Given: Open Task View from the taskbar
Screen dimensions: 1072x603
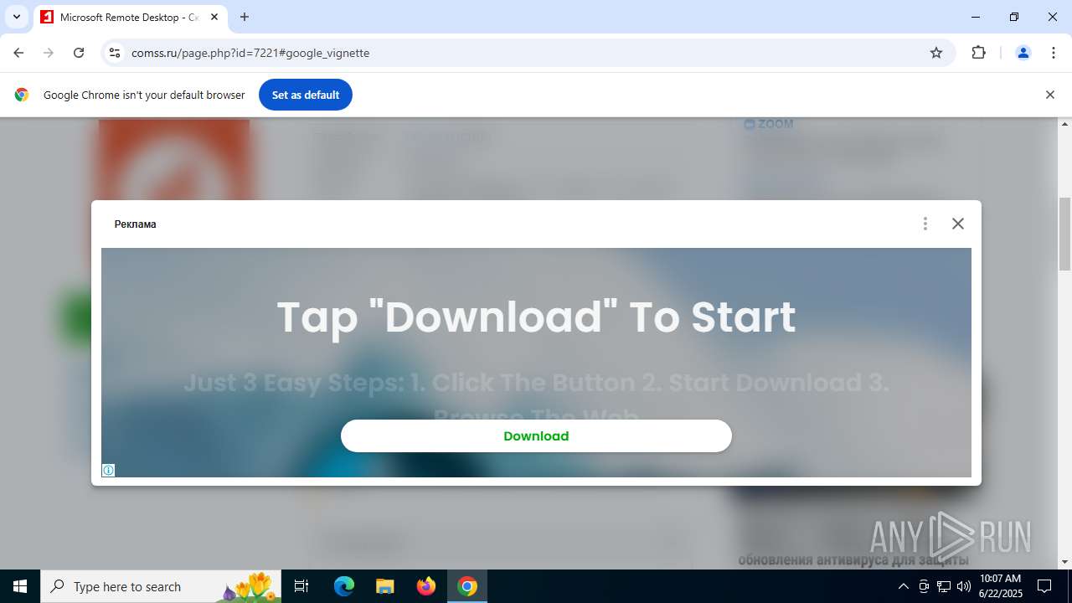Looking at the screenshot, I should pos(301,586).
